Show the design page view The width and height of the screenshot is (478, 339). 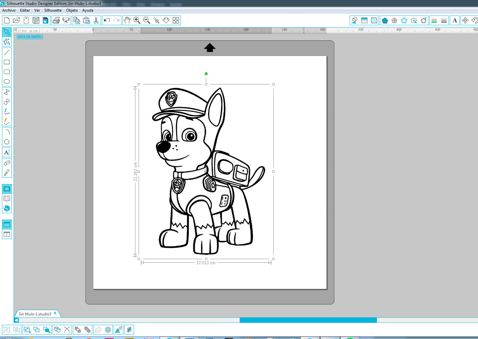coord(7,189)
